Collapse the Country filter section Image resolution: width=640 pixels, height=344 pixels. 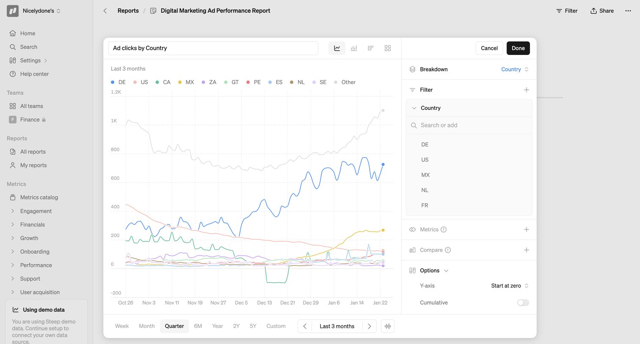coord(414,108)
